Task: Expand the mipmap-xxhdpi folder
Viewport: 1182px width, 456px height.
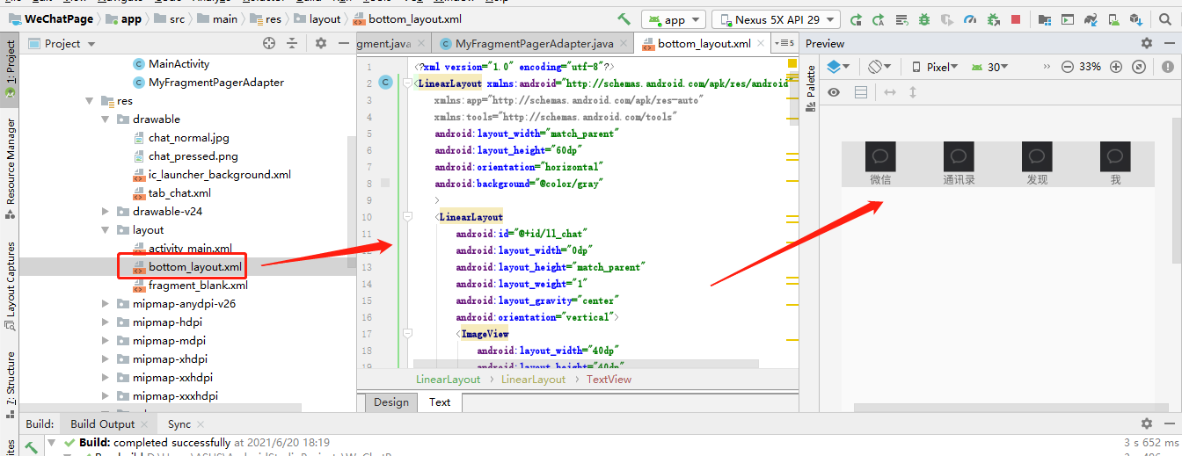Action: tap(106, 378)
